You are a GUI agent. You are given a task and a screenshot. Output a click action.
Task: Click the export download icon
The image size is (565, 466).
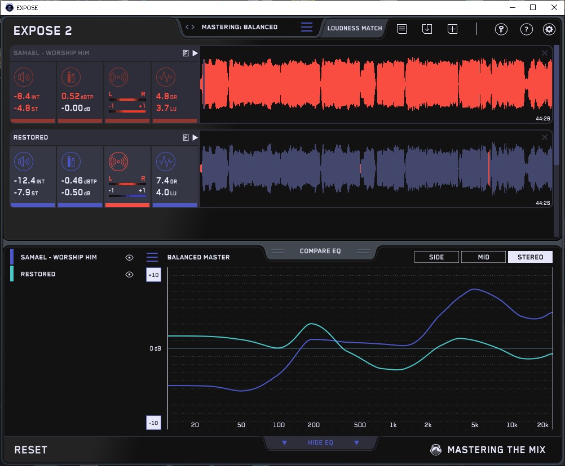pos(427,29)
